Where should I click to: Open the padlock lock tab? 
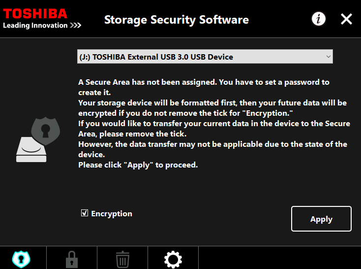(72, 259)
